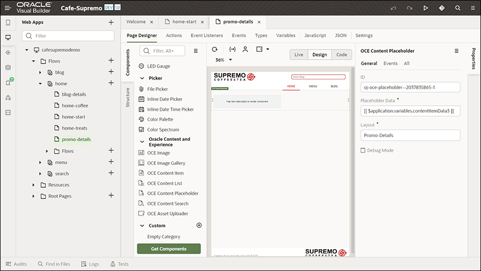
Task: Expand the Resources folder
Action: point(34,185)
